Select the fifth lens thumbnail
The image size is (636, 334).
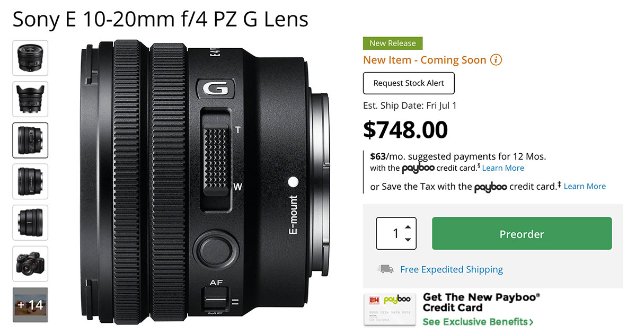coord(30,223)
